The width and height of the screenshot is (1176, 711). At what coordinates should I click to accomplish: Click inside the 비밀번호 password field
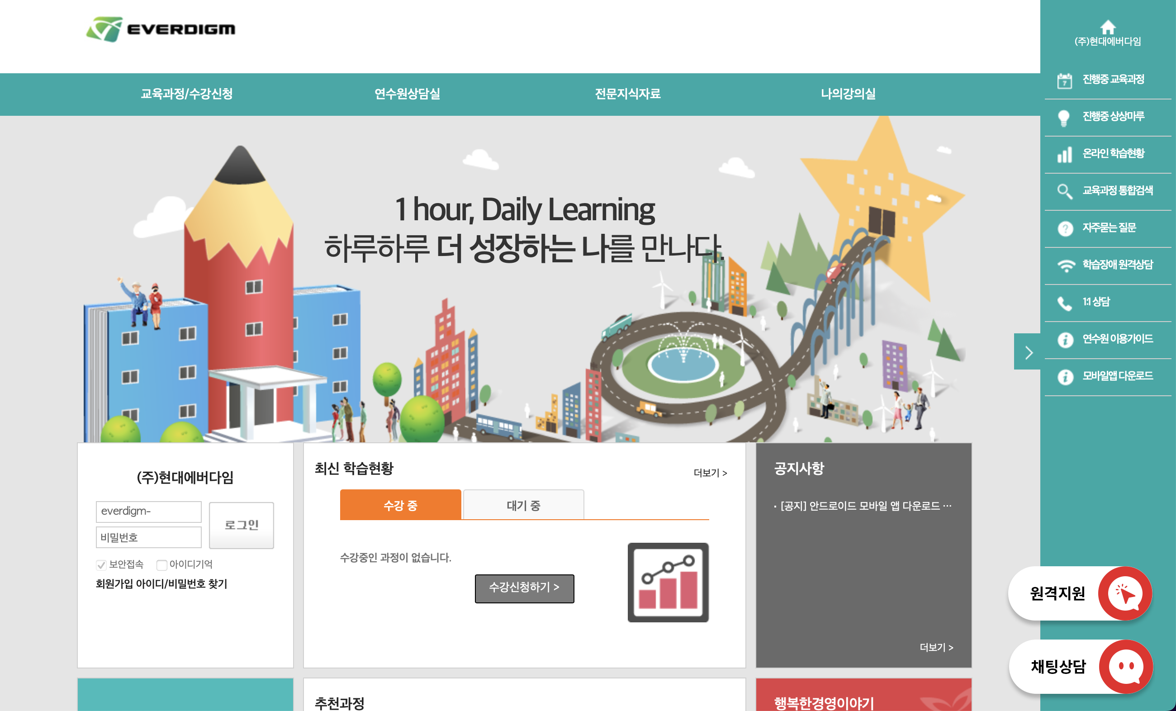(148, 537)
